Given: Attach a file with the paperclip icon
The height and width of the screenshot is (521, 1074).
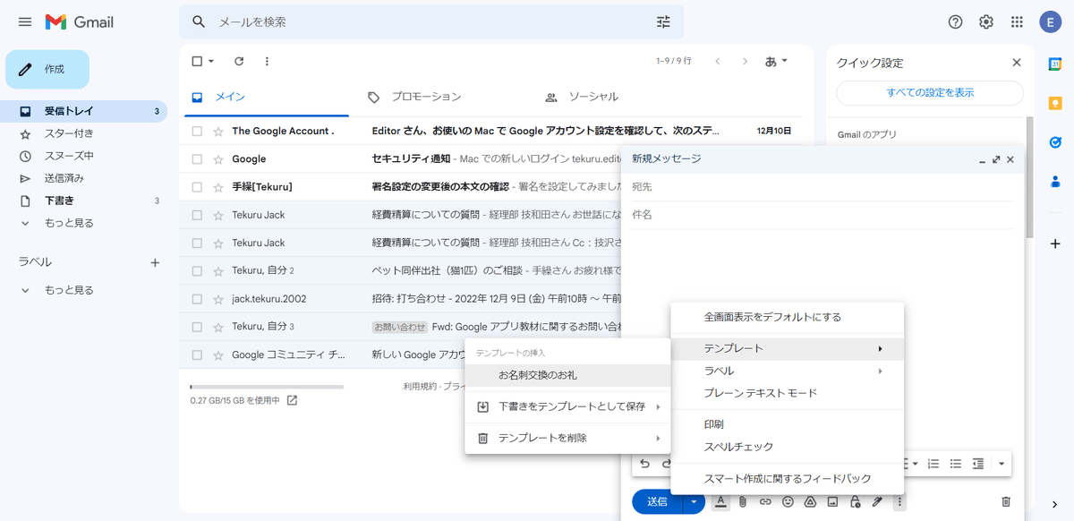Looking at the screenshot, I should [x=743, y=501].
